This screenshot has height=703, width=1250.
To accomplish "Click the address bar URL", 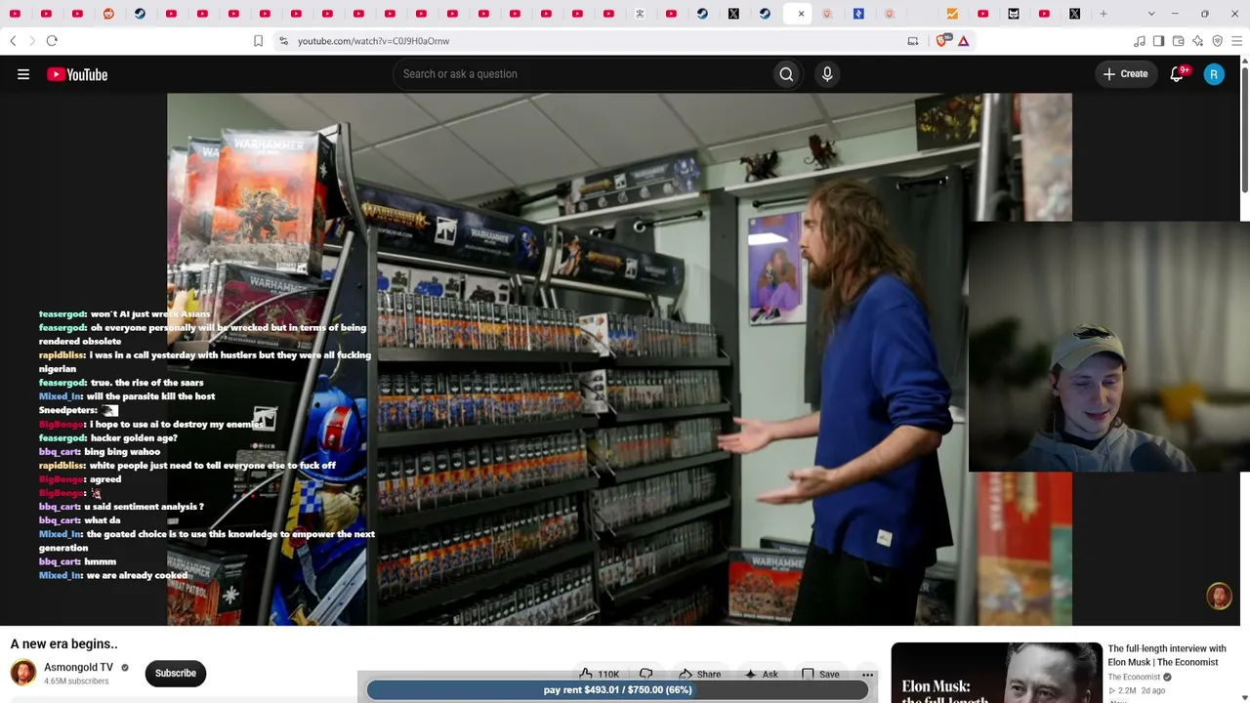I will [x=374, y=41].
